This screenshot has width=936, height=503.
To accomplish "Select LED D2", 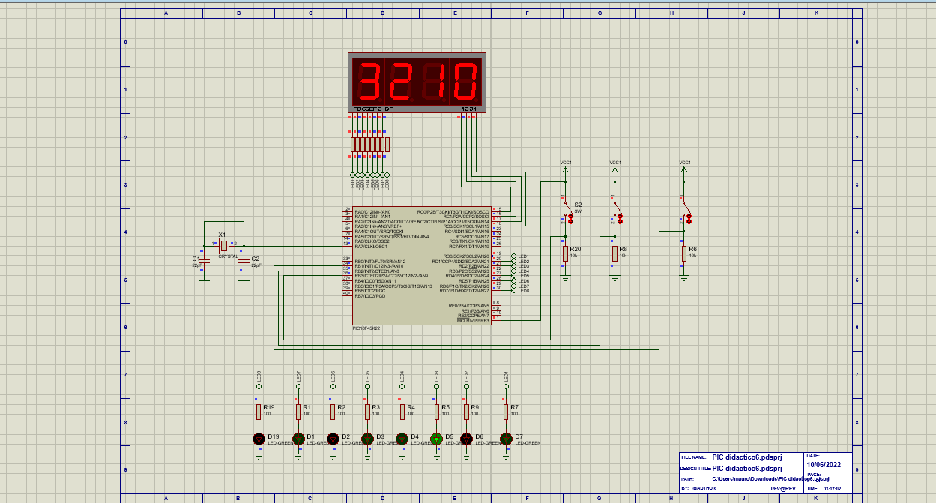I will point(333,439).
